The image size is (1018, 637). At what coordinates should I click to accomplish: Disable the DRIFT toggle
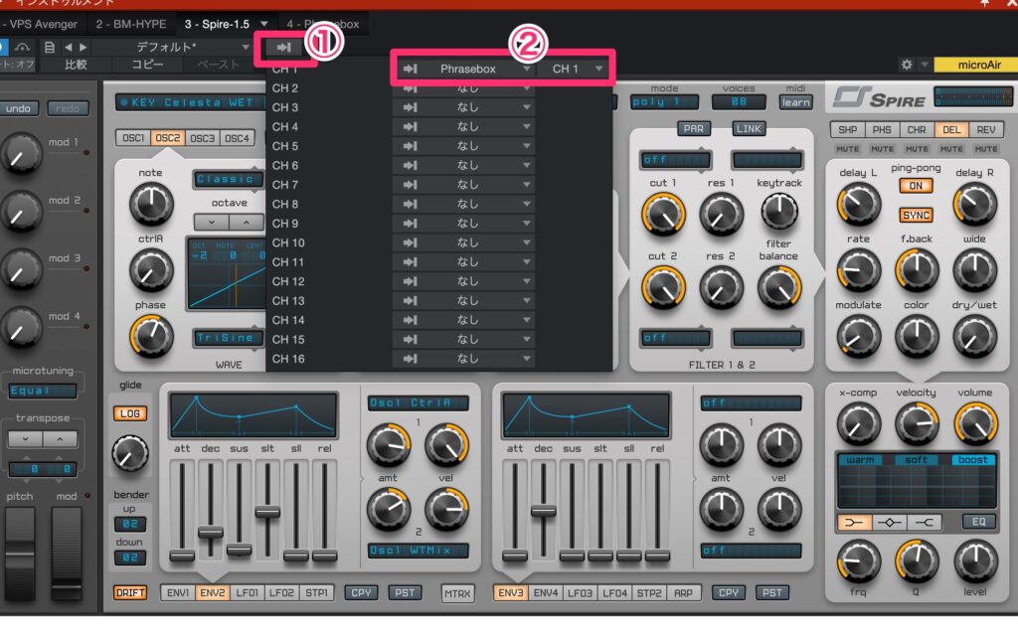pyautogui.click(x=129, y=593)
